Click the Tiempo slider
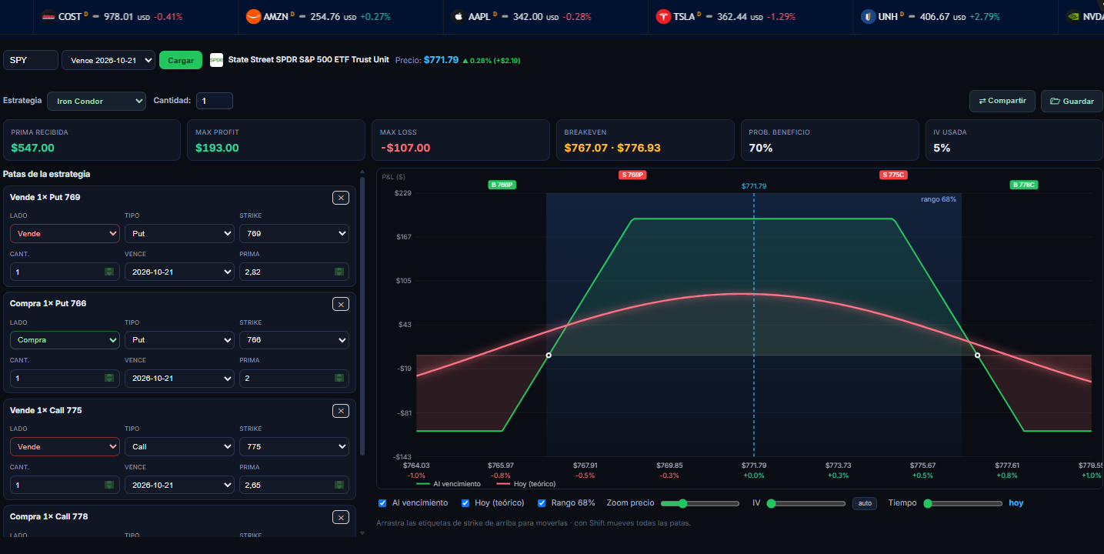Screen dimensions: 1104x554 [x=965, y=503]
